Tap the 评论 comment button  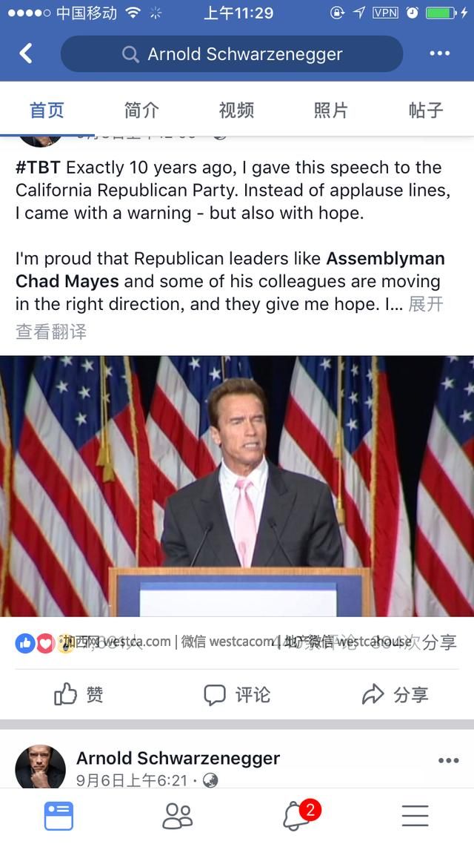click(x=237, y=695)
